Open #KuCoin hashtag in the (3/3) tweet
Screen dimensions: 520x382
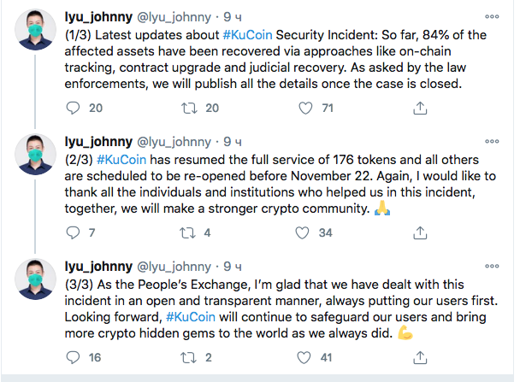pos(194,314)
